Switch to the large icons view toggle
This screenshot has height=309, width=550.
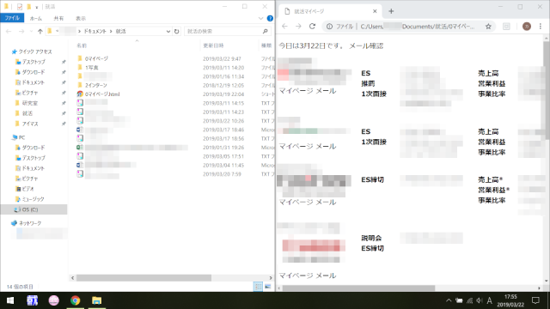[267, 287]
